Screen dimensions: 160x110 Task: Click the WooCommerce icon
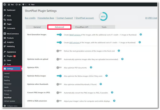(5, 34)
